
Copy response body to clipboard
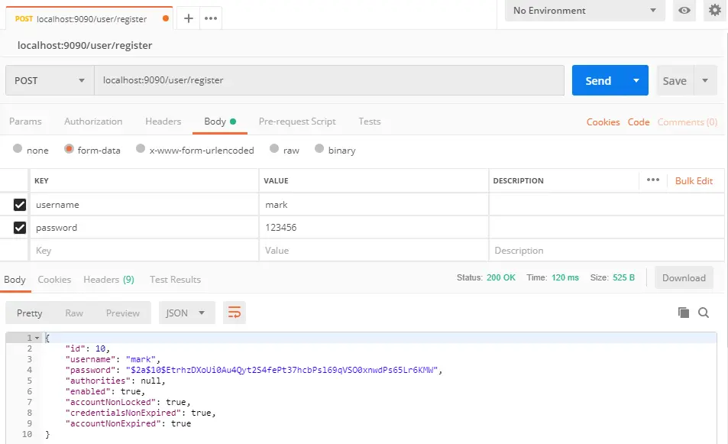683,313
